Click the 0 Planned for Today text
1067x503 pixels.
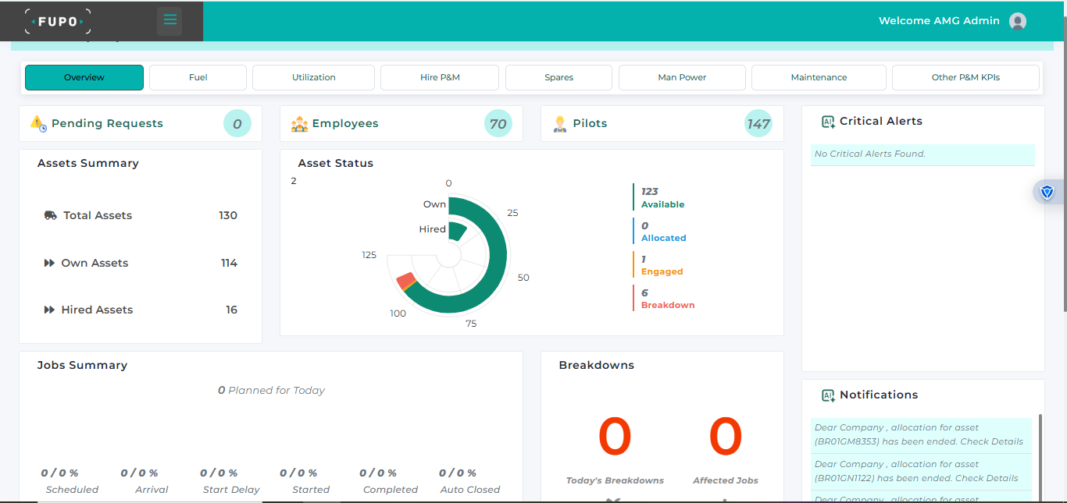point(271,390)
